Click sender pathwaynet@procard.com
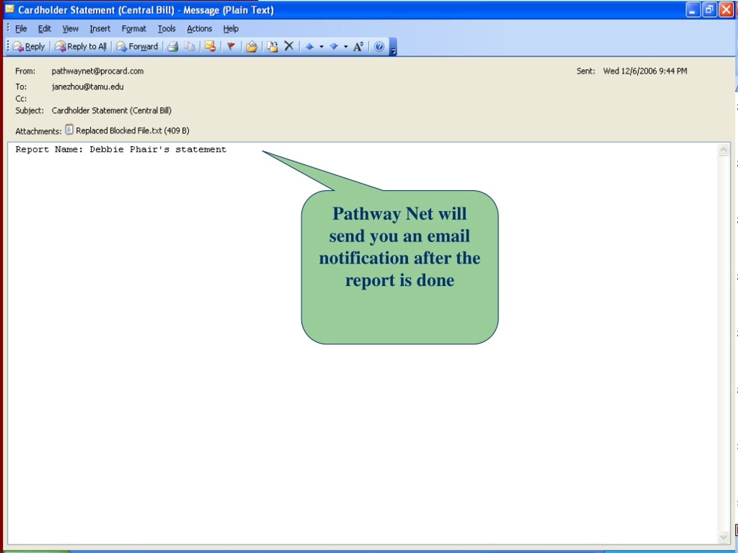This screenshot has width=738, height=553. (x=97, y=71)
